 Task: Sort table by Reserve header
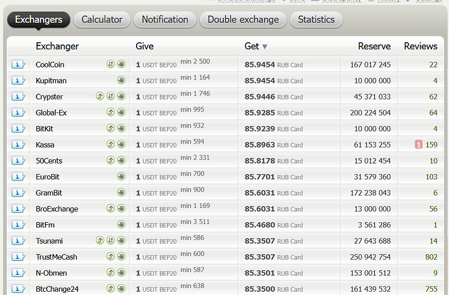(x=374, y=46)
